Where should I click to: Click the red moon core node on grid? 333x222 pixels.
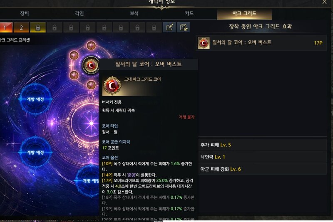[91, 65]
